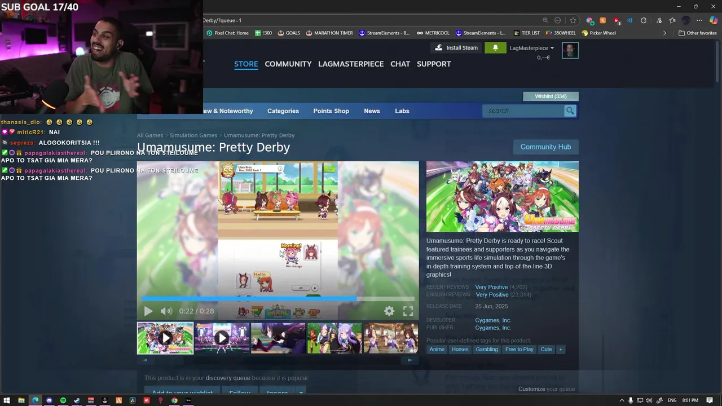The image size is (722, 406).
Task: Enter fullscreen on the trailer player
Action: [408, 311]
